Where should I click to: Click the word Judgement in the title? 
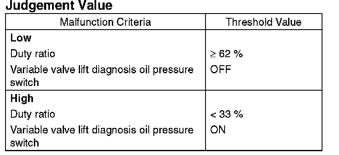(x=39, y=6)
